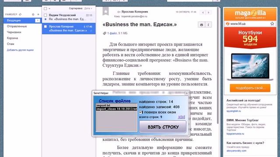Click the magazilla logo banner

pyautogui.click(x=250, y=14)
